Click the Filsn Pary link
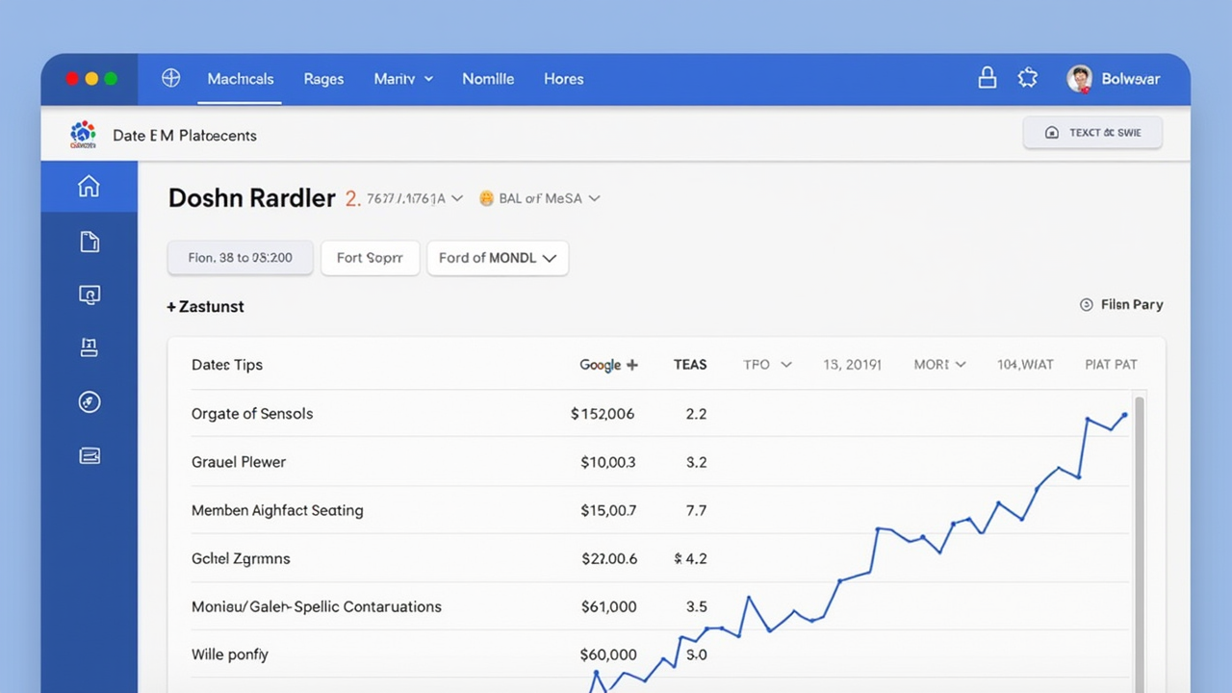1232x693 pixels. click(x=1132, y=305)
